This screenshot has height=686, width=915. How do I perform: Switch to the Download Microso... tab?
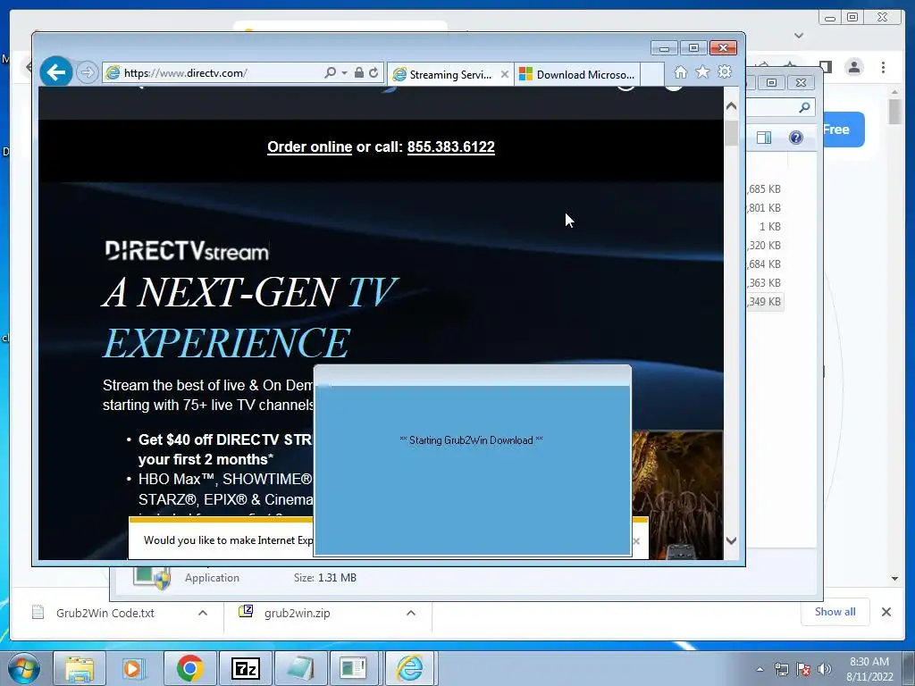[x=576, y=75]
